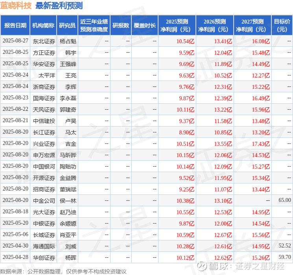Click analyst name 李永磊
This screenshot has height=275, width=293.
[68, 98]
